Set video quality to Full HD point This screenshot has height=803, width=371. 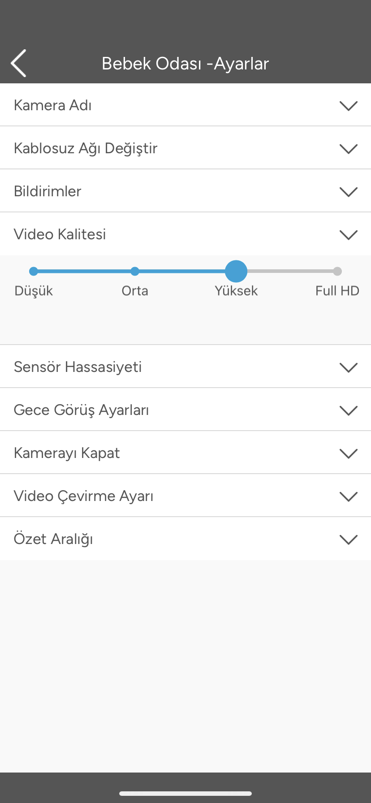(x=337, y=271)
